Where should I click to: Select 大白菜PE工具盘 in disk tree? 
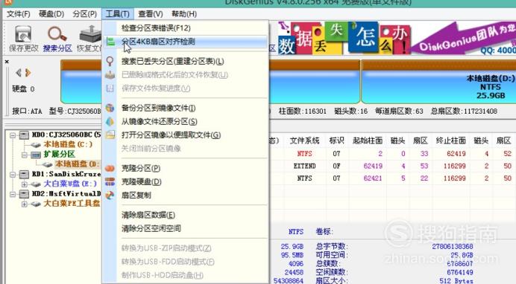(72, 203)
